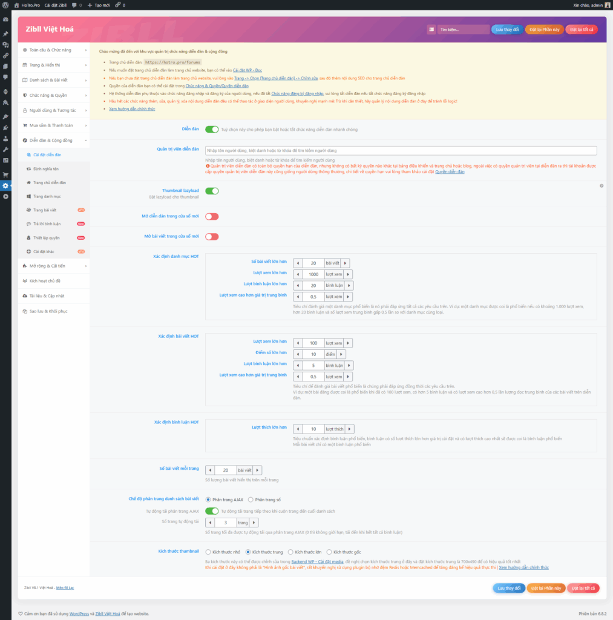This screenshot has height=620, width=613.
Task: Decrease Số bài viết lớn hơn value
Action: (x=298, y=263)
